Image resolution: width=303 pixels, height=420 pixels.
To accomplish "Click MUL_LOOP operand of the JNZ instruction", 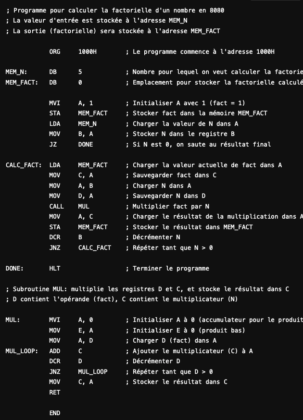I will click(92, 371).
